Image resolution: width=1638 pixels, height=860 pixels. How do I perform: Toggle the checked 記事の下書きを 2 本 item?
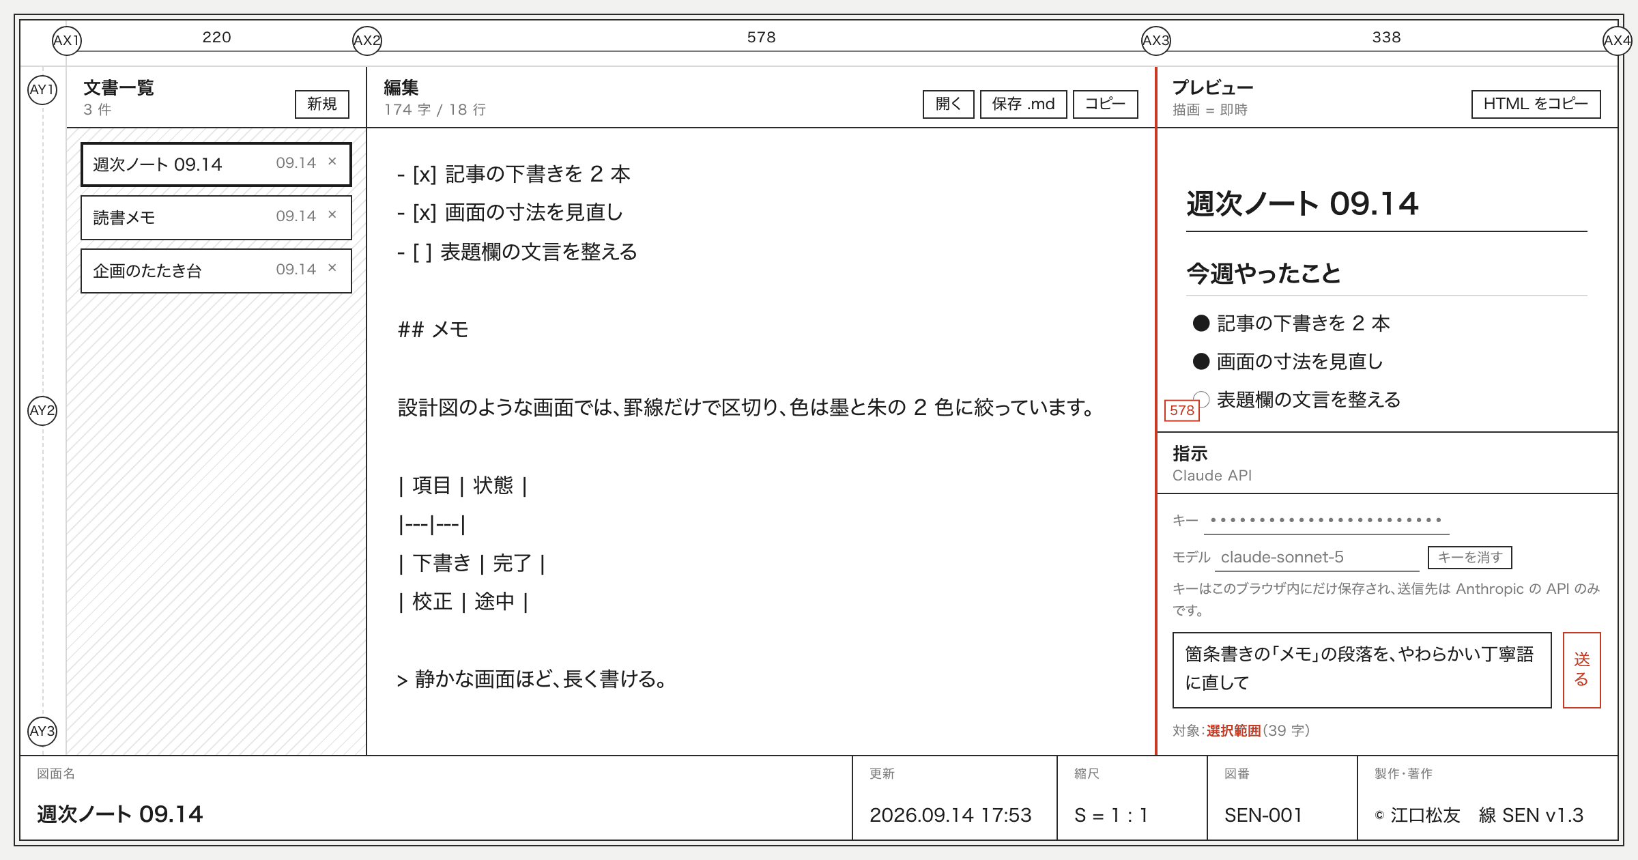point(1201,324)
